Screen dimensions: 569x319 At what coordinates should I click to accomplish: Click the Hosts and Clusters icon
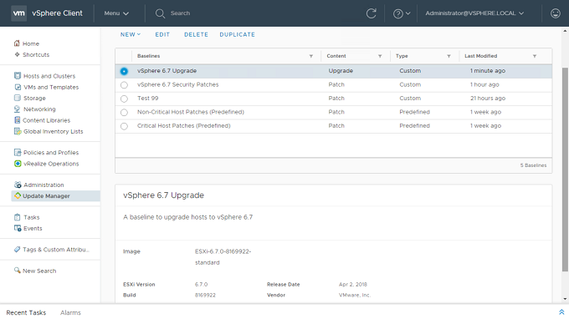(x=18, y=76)
